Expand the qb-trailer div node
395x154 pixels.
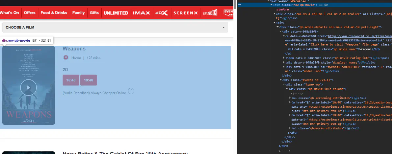(x=275, y=14)
